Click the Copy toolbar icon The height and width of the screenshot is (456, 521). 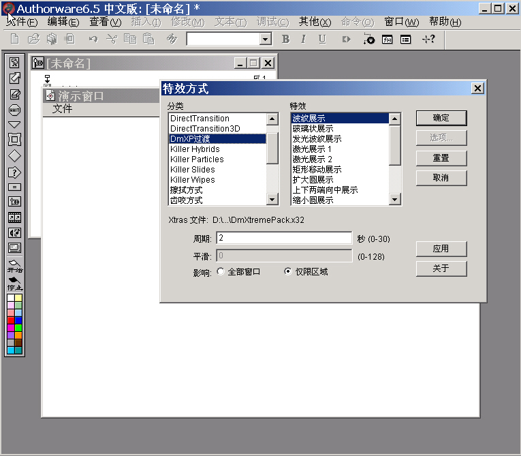[x=130, y=40]
